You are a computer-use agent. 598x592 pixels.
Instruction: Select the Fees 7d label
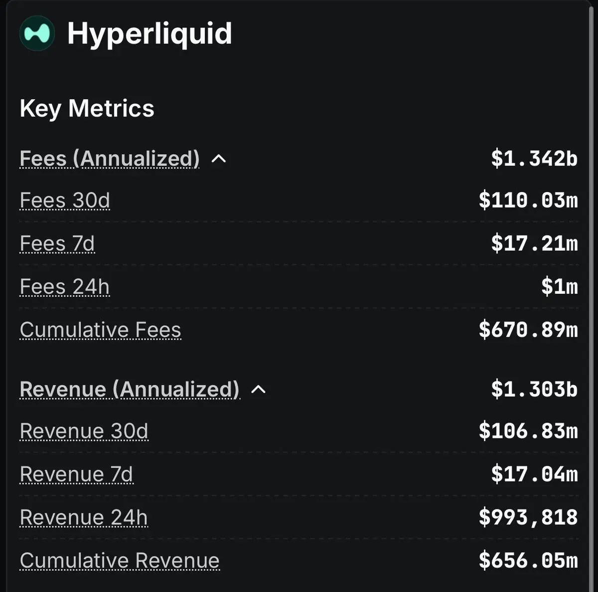(x=57, y=244)
